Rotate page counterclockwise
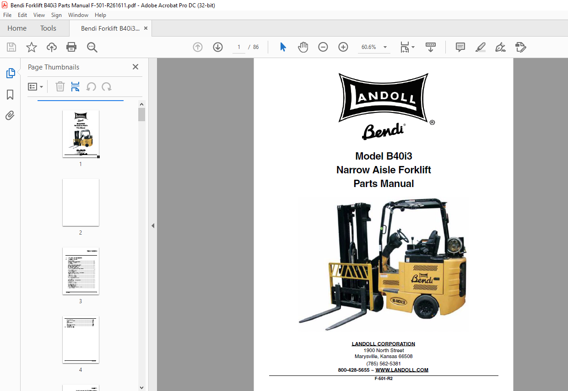This screenshot has height=391, width=568. [91, 86]
